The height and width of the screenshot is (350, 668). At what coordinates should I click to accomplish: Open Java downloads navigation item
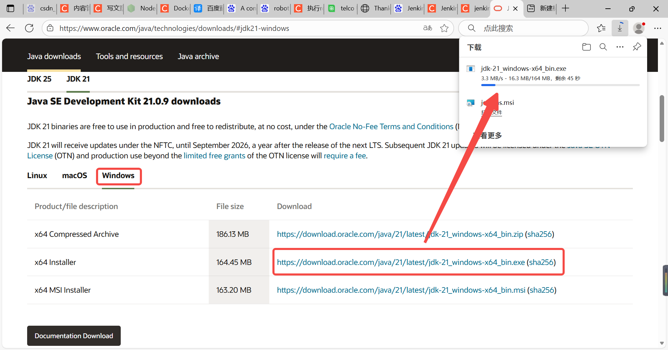click(x=54, y=56)
